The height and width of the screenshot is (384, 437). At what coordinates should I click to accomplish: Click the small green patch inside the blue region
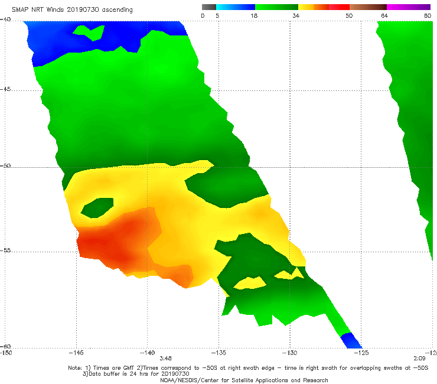click(89, 32)
